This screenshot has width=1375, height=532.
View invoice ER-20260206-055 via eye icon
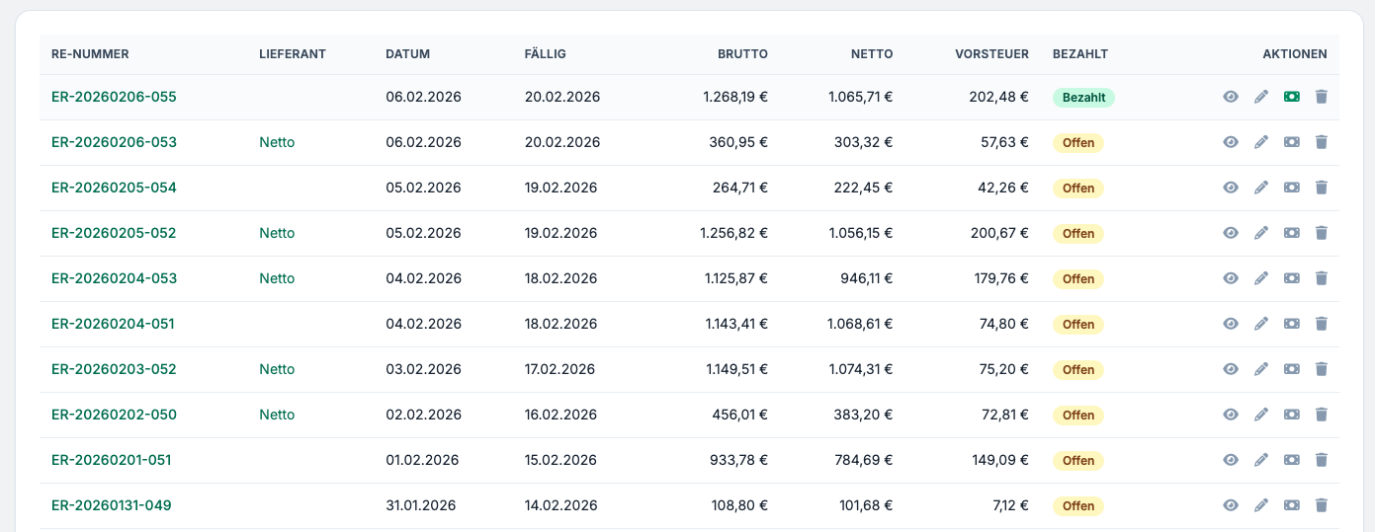coord(1231,97)
